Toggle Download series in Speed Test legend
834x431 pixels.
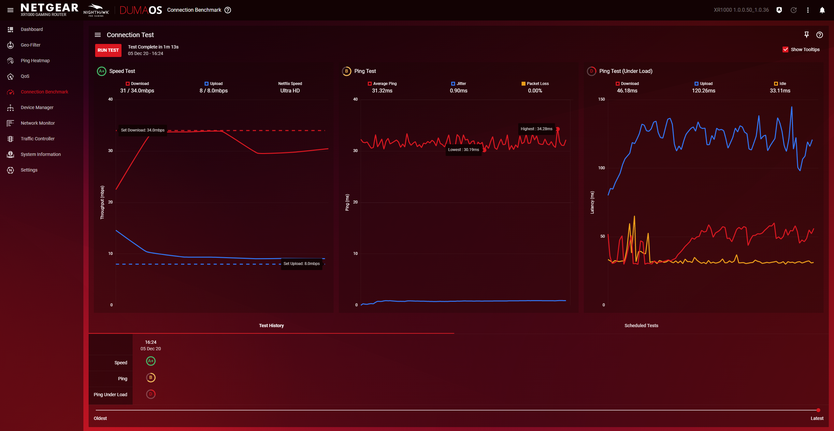point(137,84)
